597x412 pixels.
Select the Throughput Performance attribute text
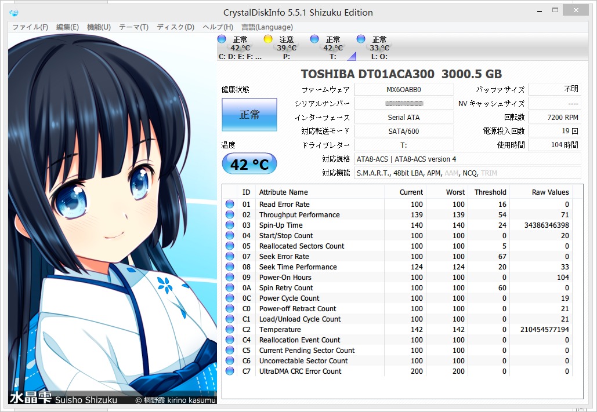[299, 214]
